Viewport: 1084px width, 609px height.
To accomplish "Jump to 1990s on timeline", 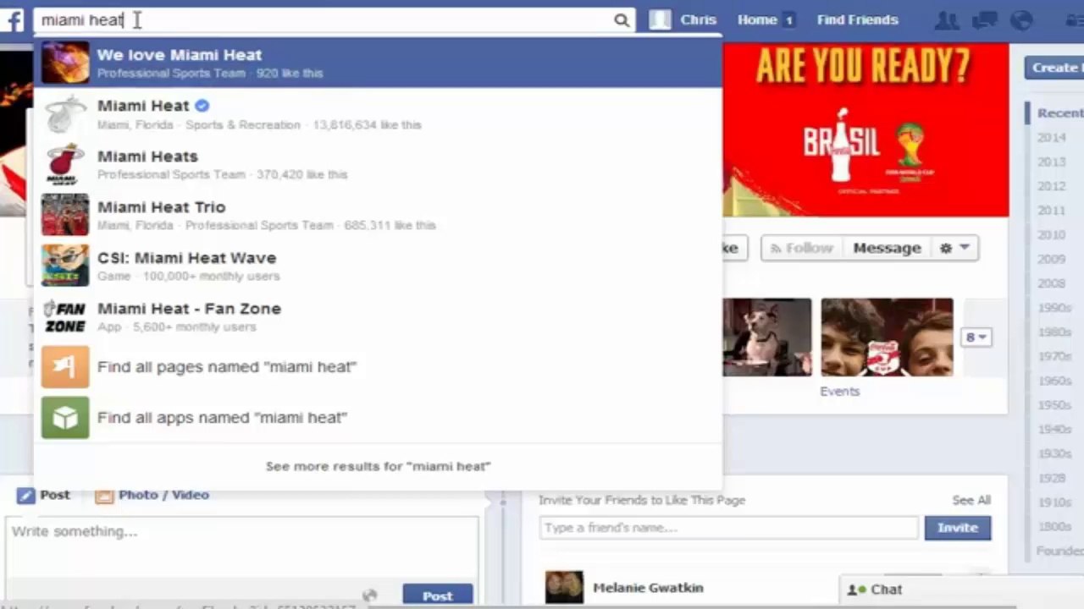I will click(1054, 308).
